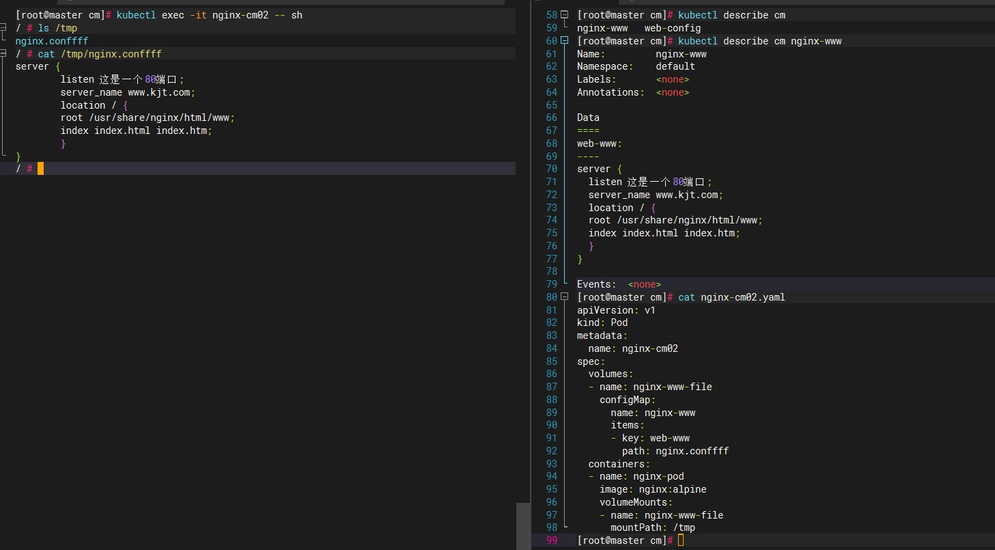Click 'server_name www.kjt.com;' on line 72
995x550 pixels.
[x=656, y=195]
